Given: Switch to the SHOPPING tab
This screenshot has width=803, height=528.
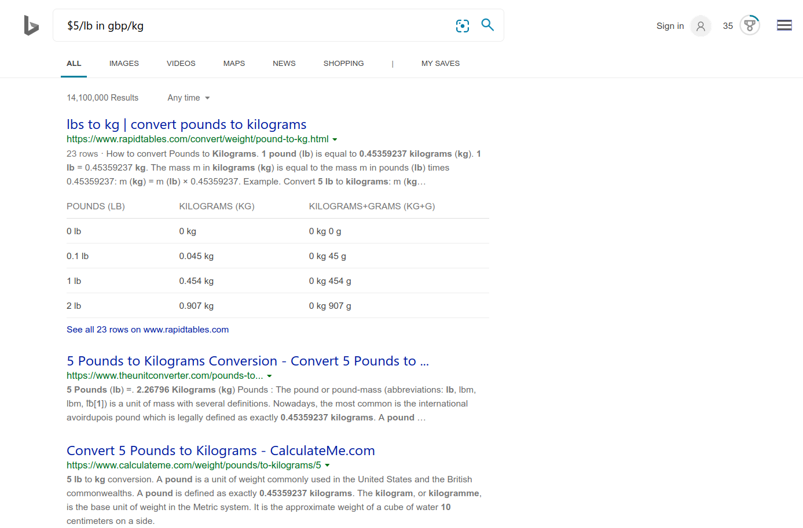Looking at the screenshot, I should coord(343,64).
